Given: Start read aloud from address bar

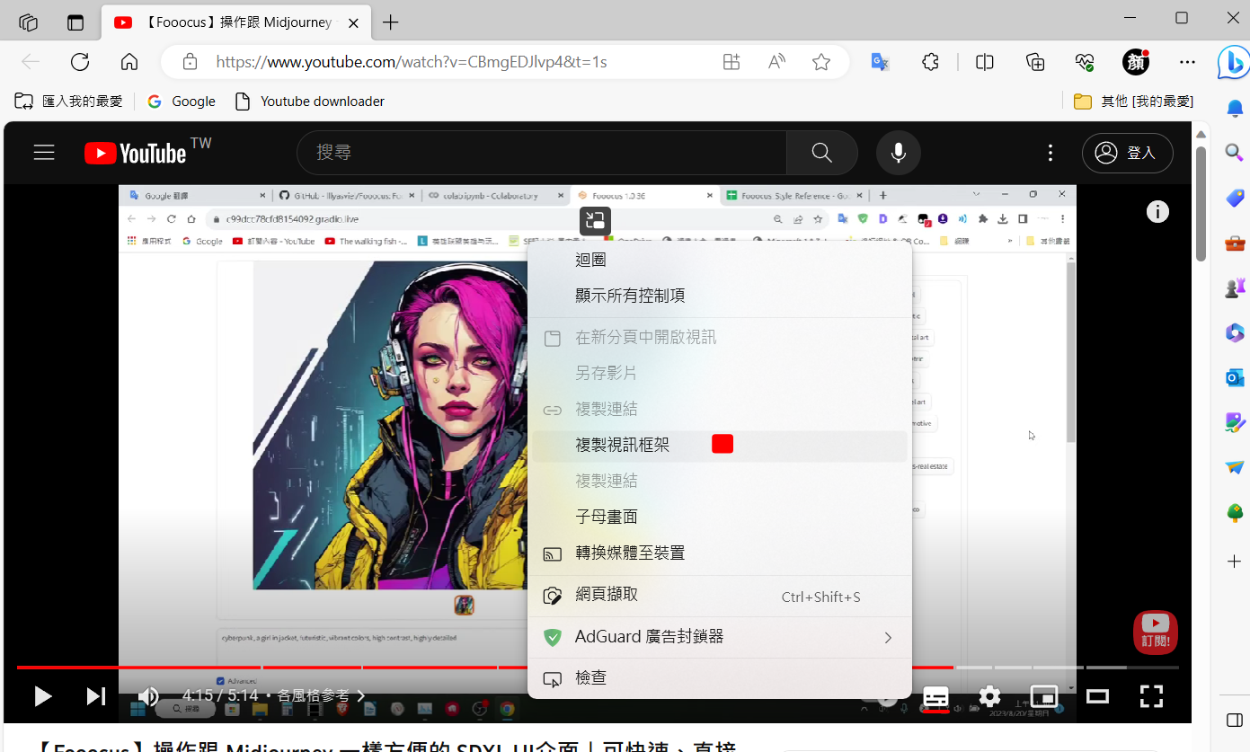Looking at the screenshot, I should (776, 62).
